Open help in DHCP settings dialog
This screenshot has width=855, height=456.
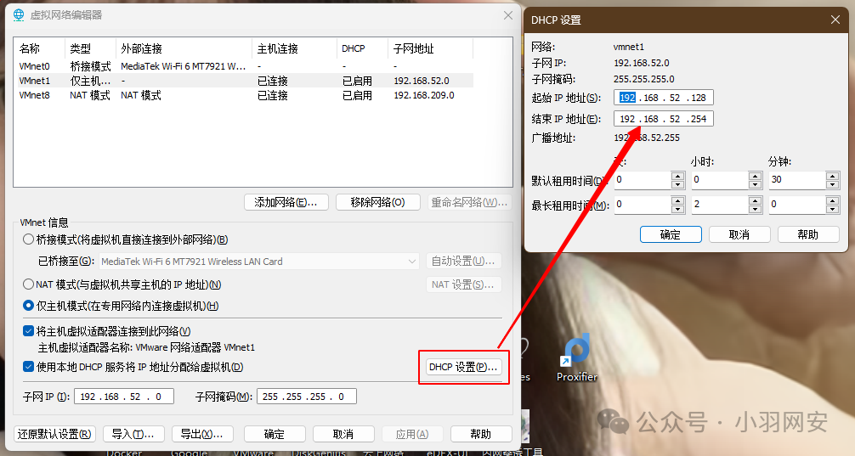[808, 235]
